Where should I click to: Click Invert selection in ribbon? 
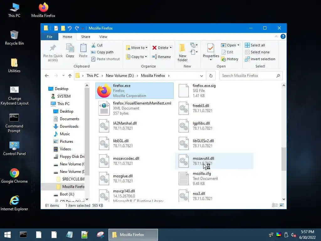click(260, 59)
